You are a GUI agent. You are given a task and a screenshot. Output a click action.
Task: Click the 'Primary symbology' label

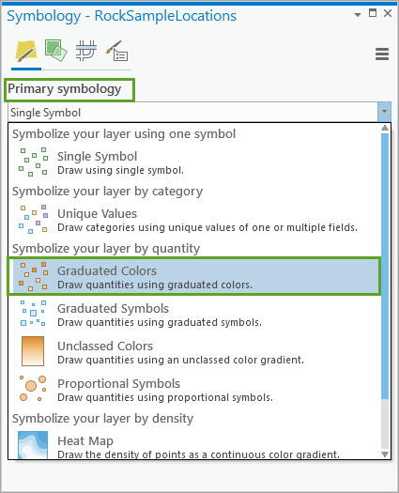point(65,89)
